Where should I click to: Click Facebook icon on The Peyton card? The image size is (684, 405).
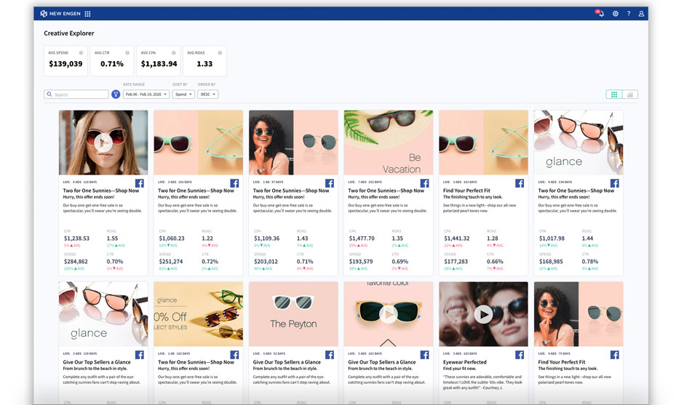[330, 354]
